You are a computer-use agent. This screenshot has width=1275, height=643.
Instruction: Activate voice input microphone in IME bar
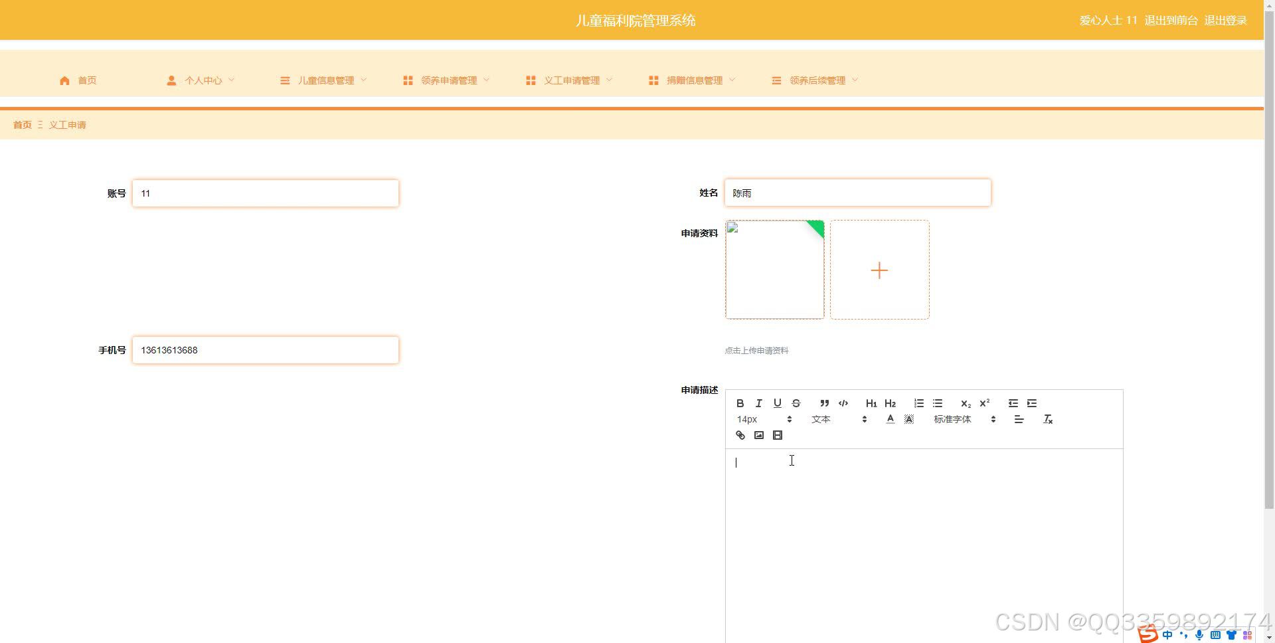coord(1199,635)
